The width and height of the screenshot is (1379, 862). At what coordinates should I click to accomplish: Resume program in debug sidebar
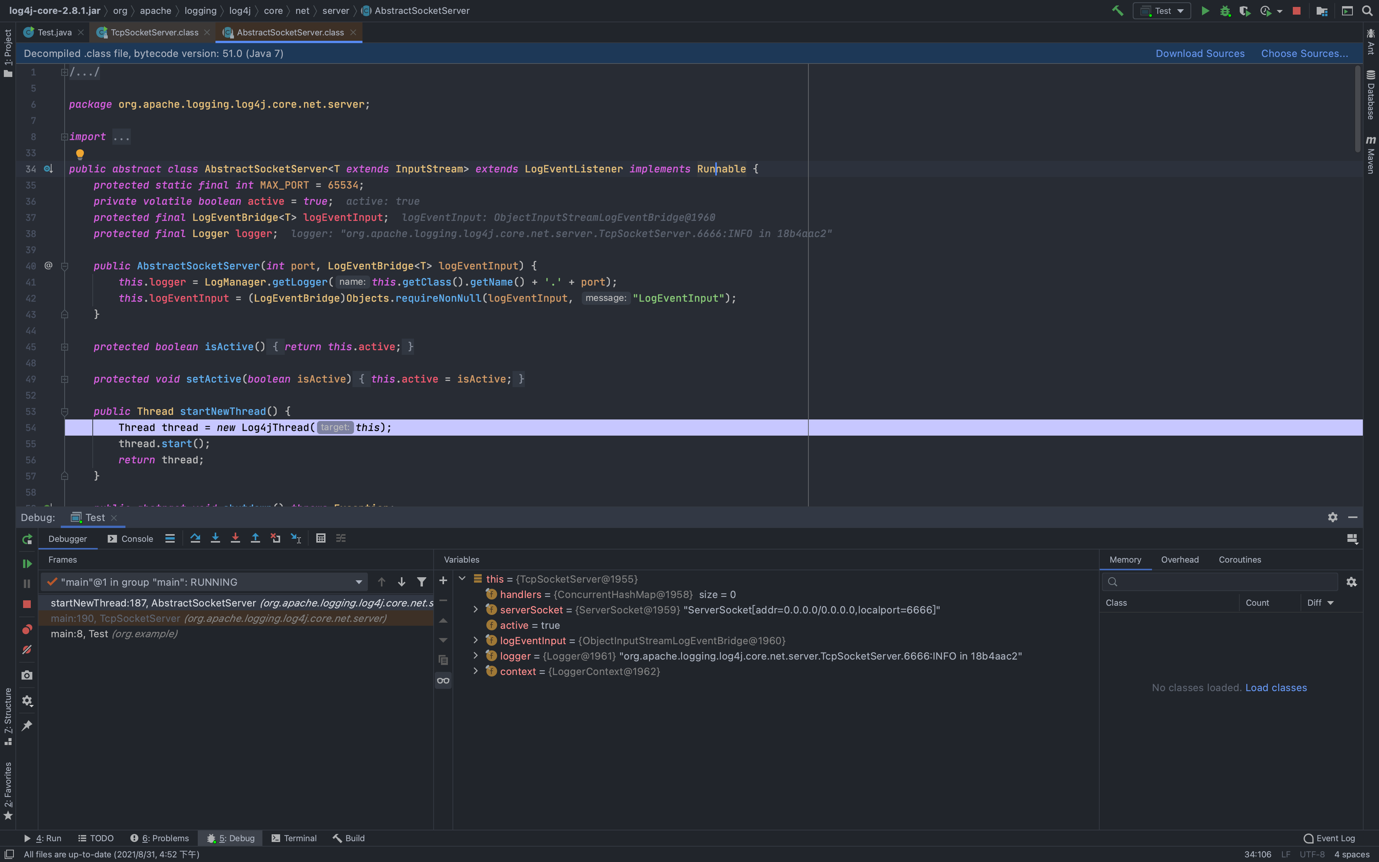coord(27,563)
